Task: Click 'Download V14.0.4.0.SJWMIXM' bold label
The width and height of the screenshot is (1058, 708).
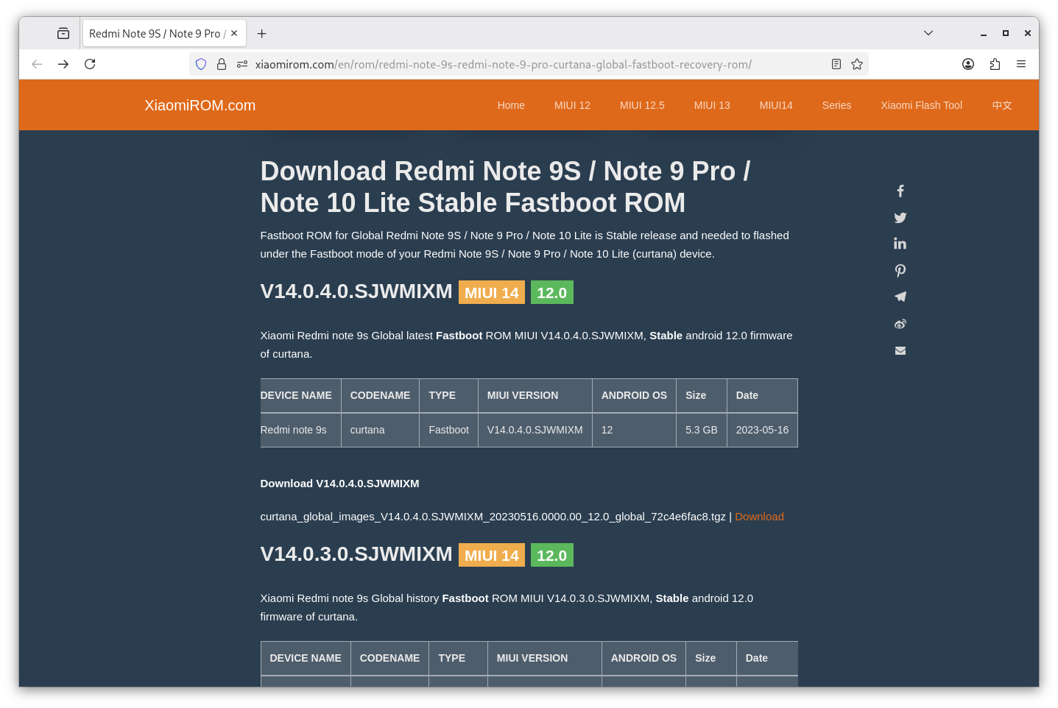Action: click(339, 484)
